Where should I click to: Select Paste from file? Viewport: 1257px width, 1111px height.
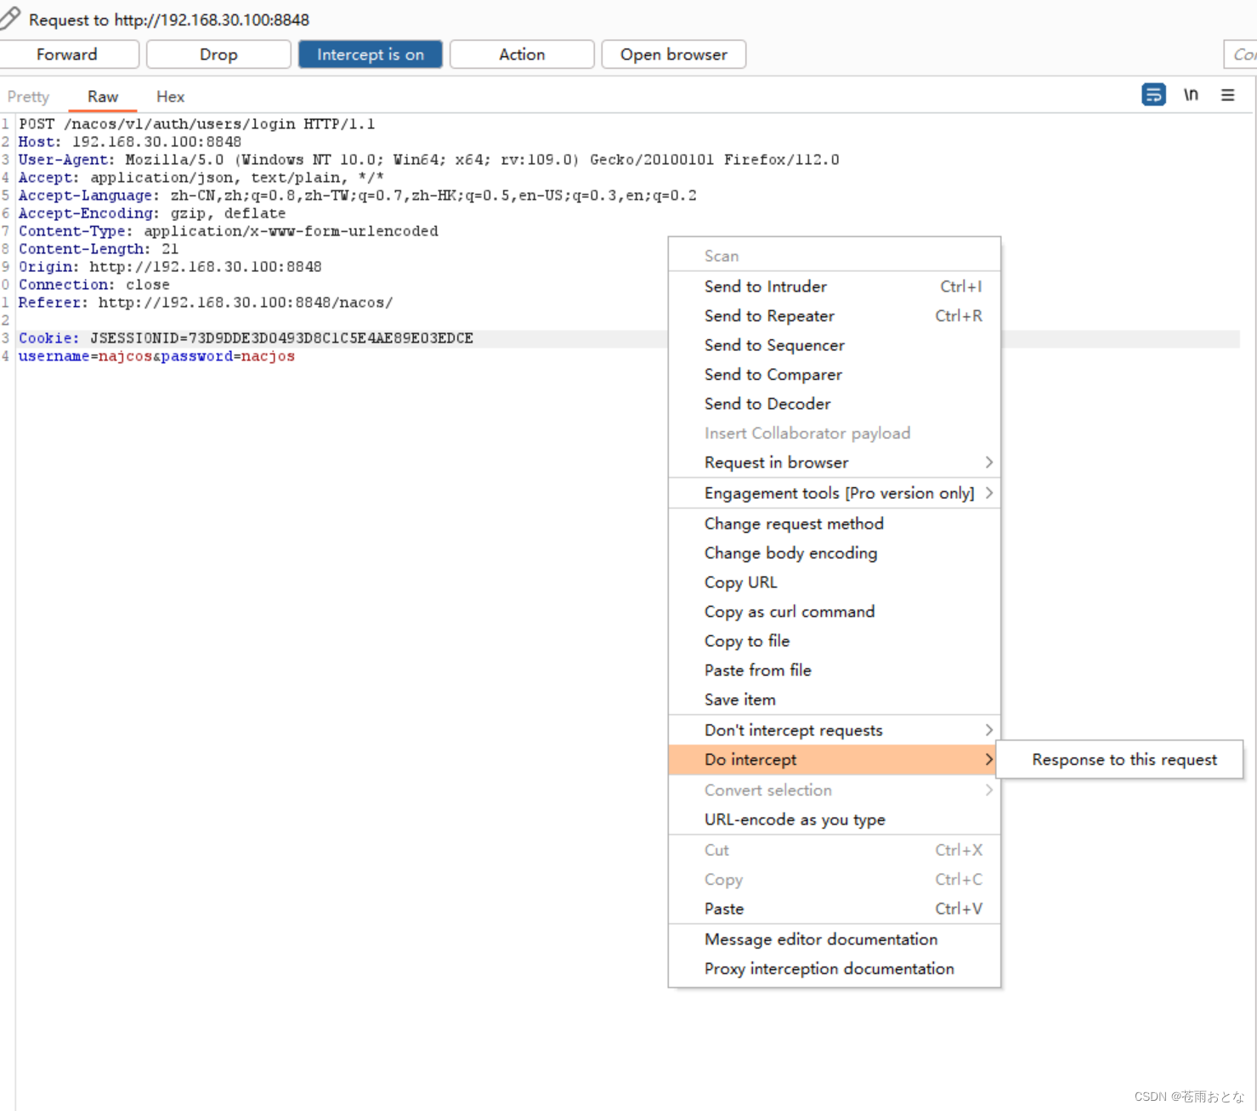(x=835, y=670)
